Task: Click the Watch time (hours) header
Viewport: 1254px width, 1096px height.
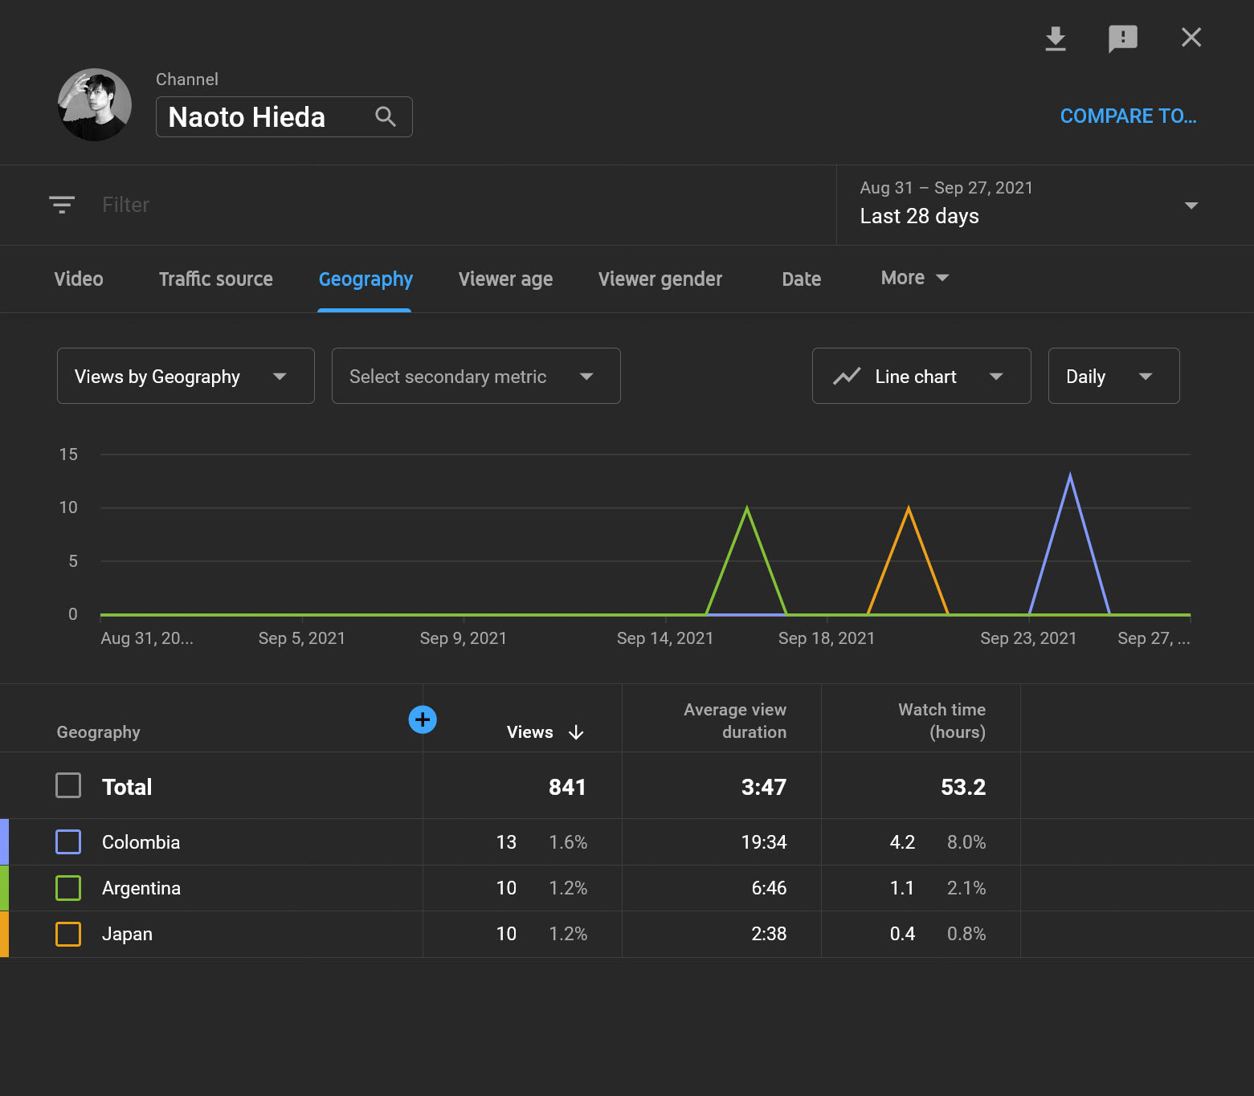Action: pos(942,721)
